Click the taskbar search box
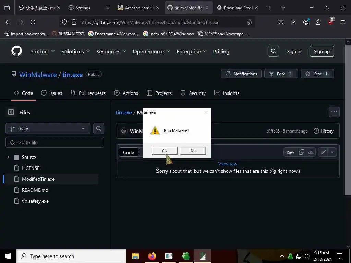The width and height of the screenshot is (351, 263). (x=71, y=256)
